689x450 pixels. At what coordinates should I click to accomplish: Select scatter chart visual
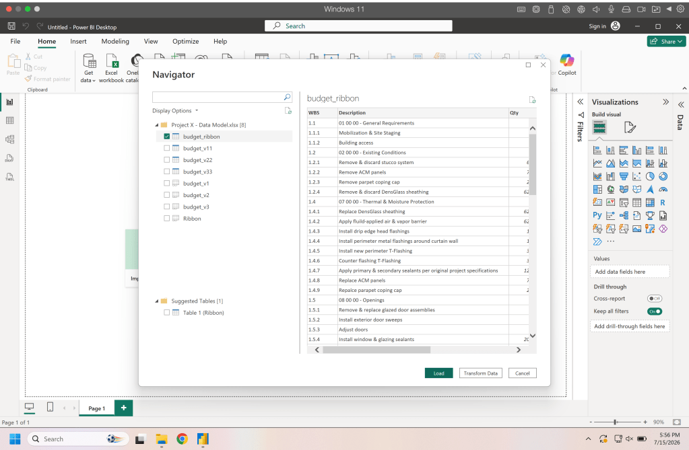[636, 176]
